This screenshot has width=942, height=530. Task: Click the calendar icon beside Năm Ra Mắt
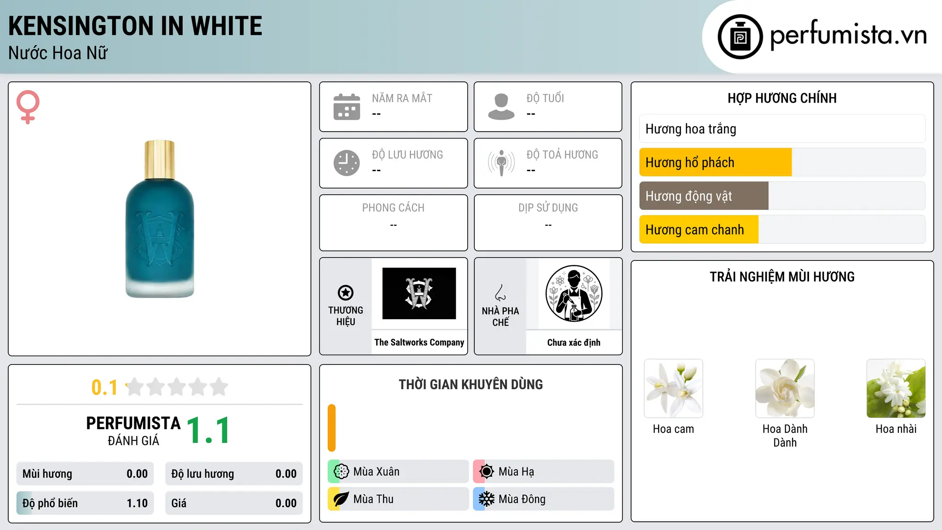click(347, 107)
